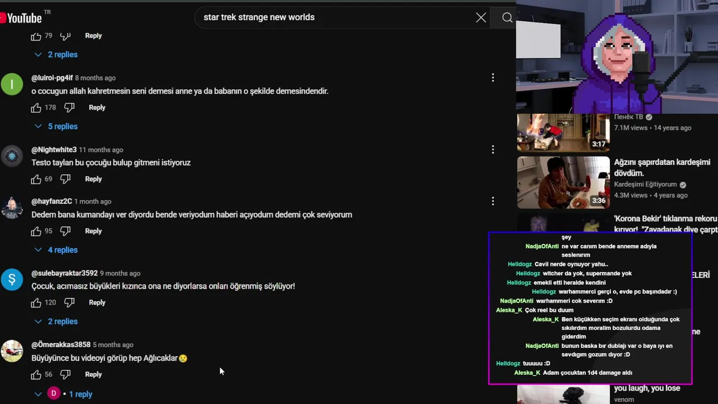The image size is (718, 404).
Task: Dislike @Nightwhite3's comment
Action: 66,179
